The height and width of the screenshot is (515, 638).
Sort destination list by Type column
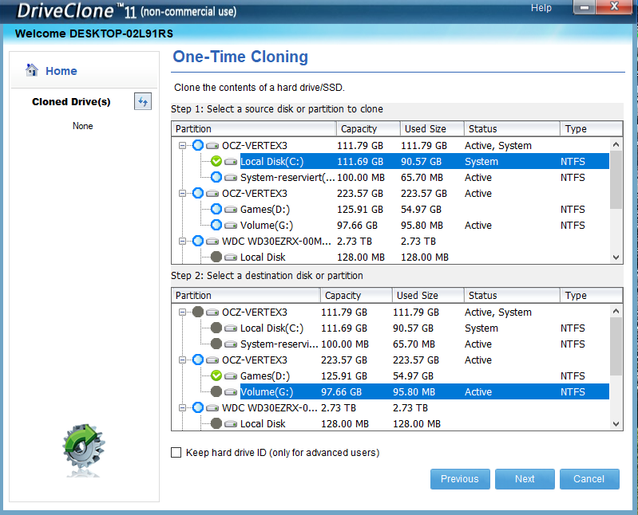(591, 295)
